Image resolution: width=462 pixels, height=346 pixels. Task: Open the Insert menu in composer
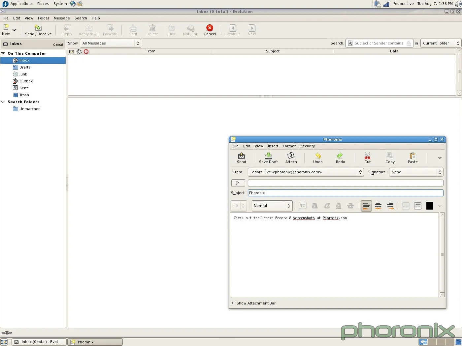(273, 146)
